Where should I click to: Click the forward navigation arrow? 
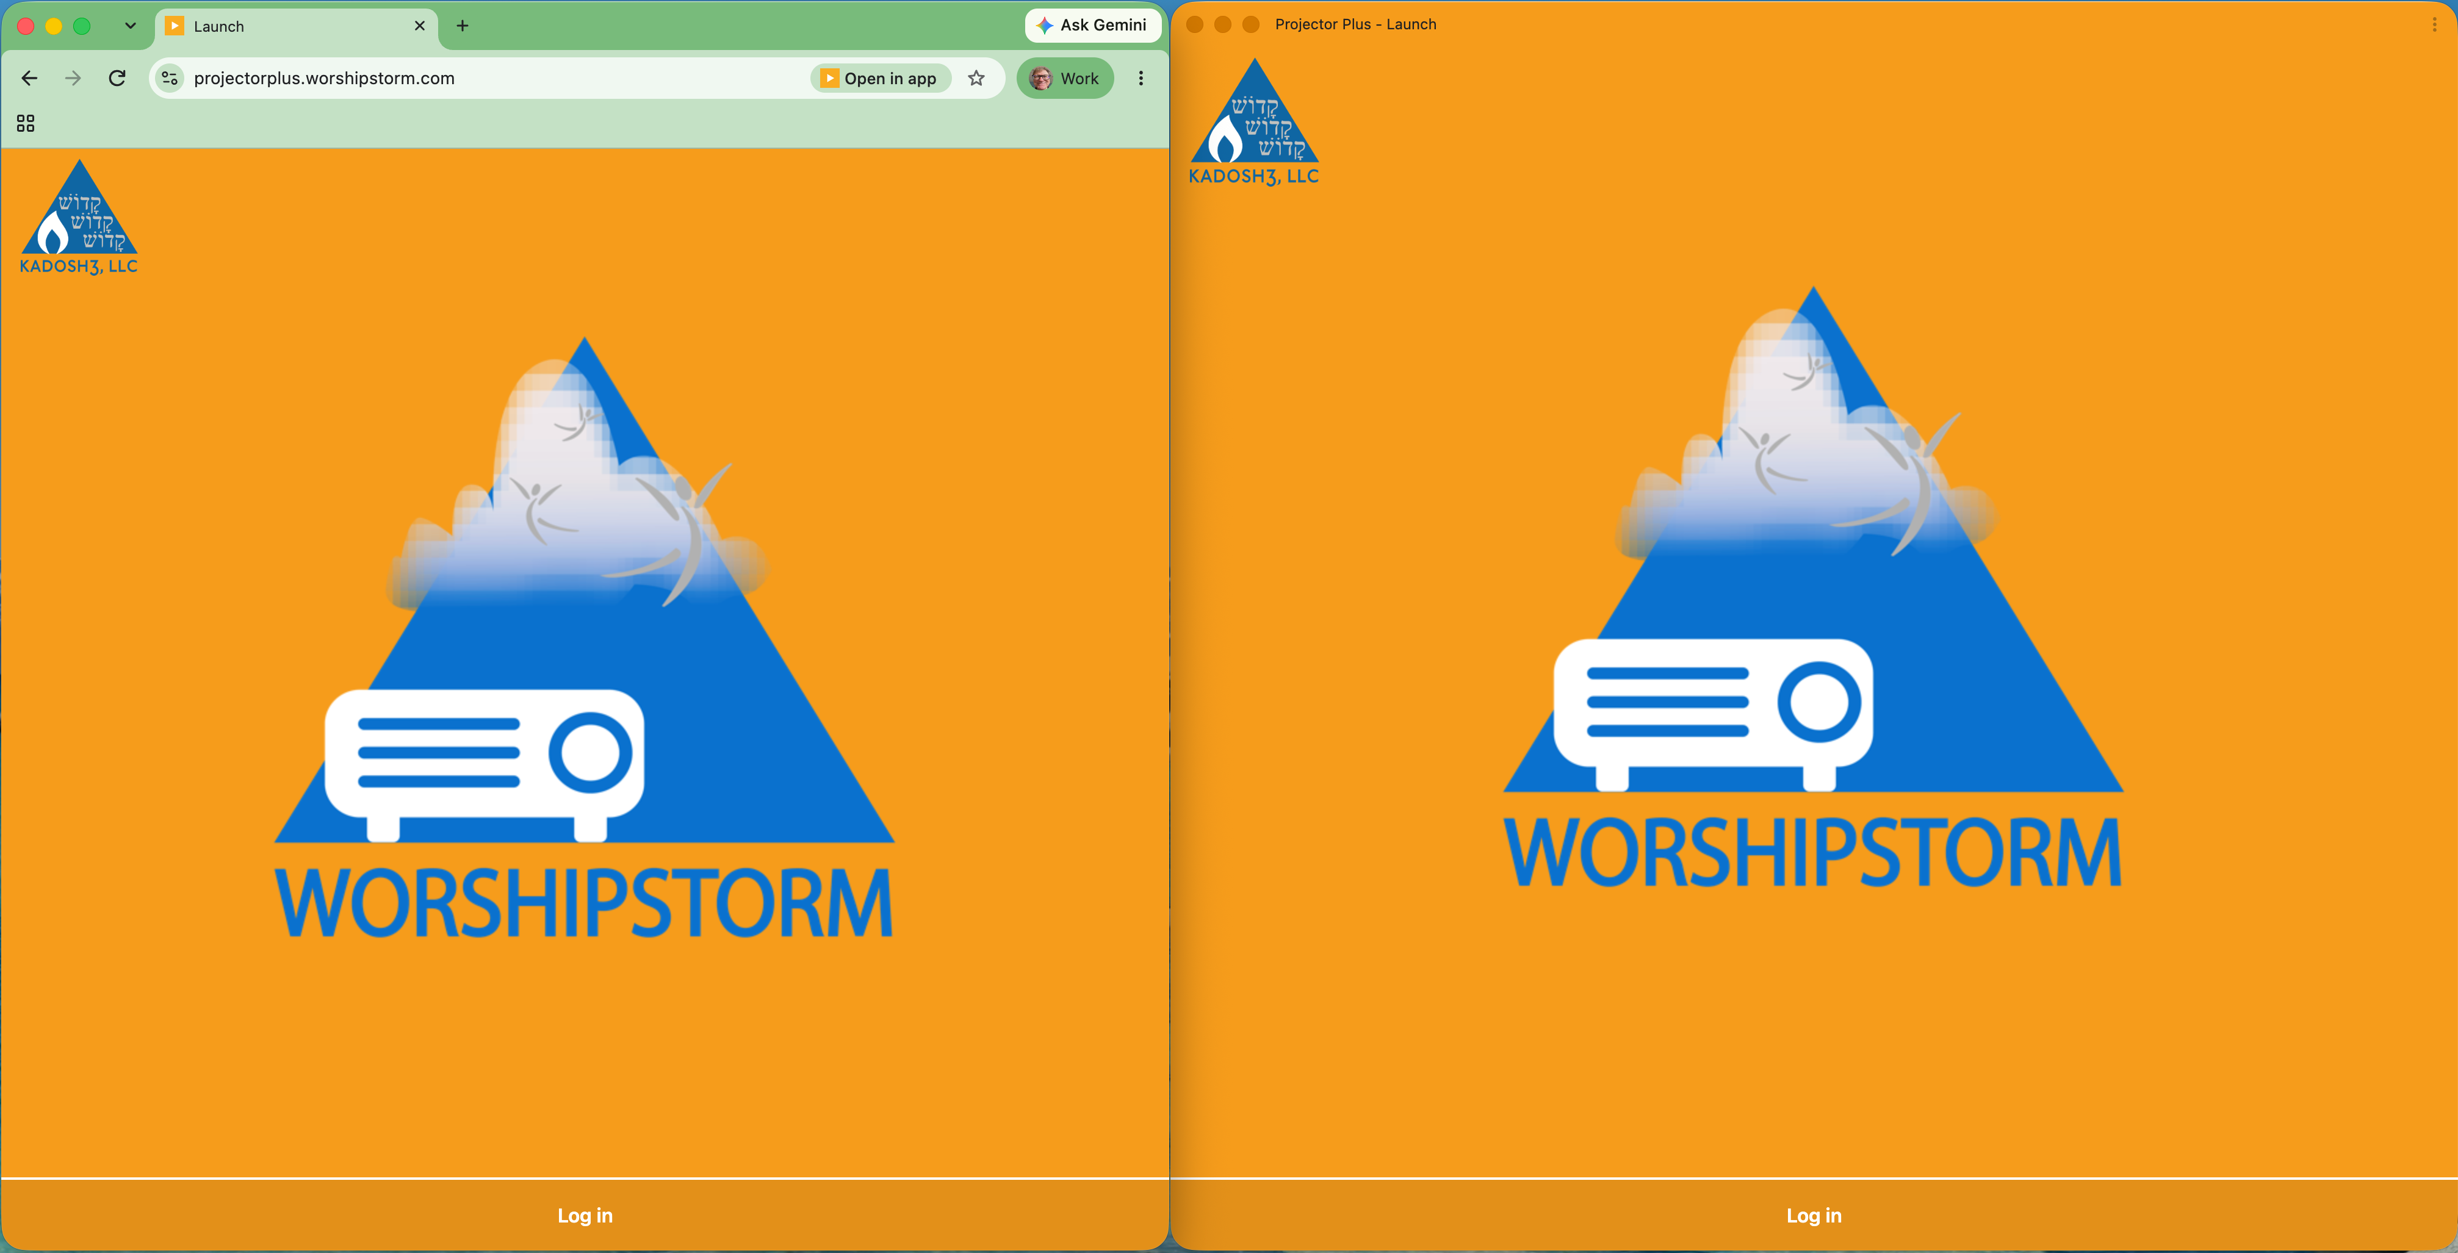click(x=73, y=78)
